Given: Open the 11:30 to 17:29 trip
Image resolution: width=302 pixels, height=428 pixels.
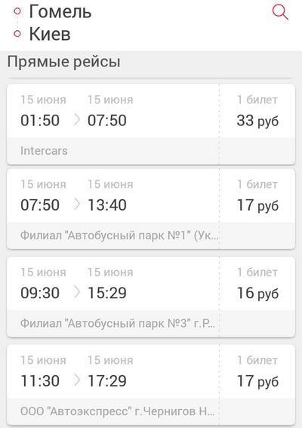Looking at the screenshot, I should click(x=151, y=385).
